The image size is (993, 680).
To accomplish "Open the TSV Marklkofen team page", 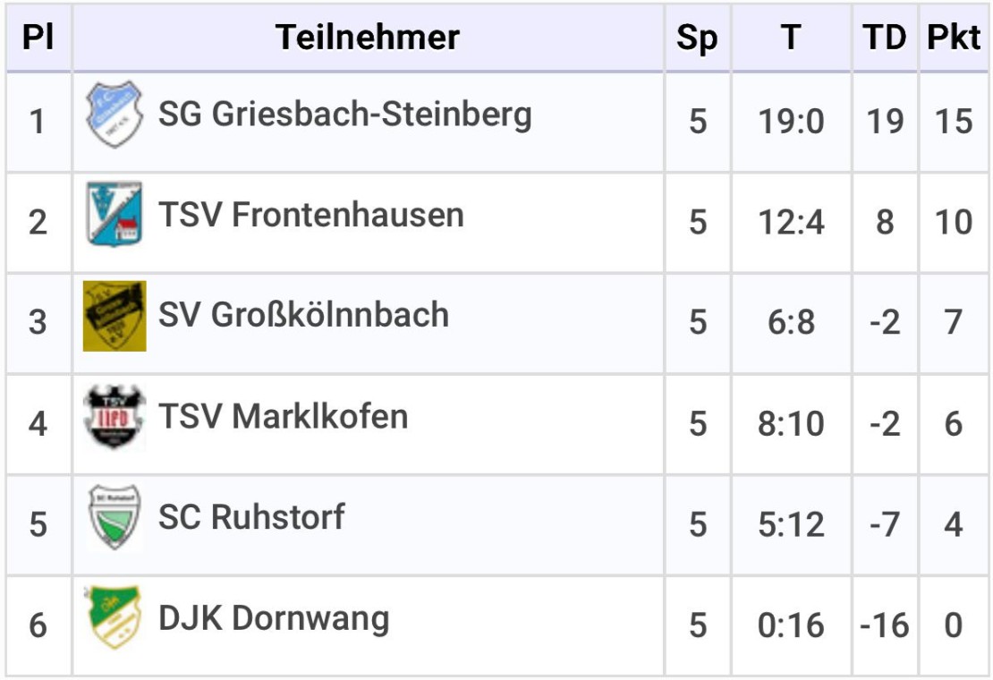I will pos(283,417).
